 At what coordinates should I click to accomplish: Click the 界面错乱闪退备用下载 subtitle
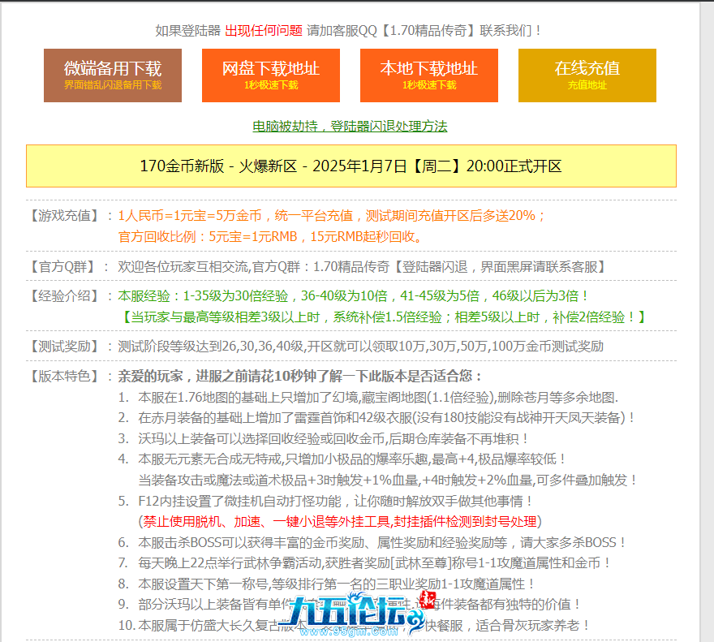coord(113,85)
